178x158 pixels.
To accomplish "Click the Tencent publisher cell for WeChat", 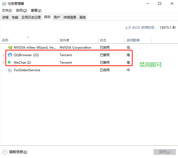I will click(66, 63).
